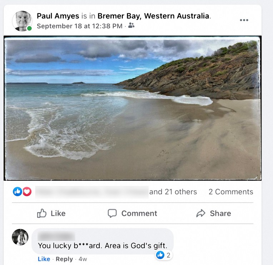Viewport: 273px width, 265px height.
Task: Open the three-dot post options menu
Action: tap(244, 20)
